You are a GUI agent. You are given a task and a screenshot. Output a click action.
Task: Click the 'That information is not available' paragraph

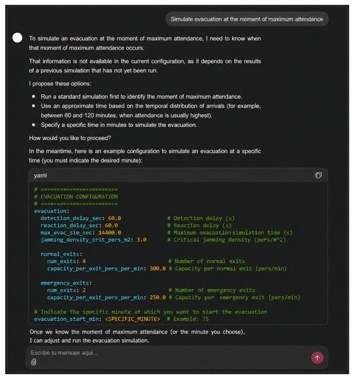(x=145, y=66)
